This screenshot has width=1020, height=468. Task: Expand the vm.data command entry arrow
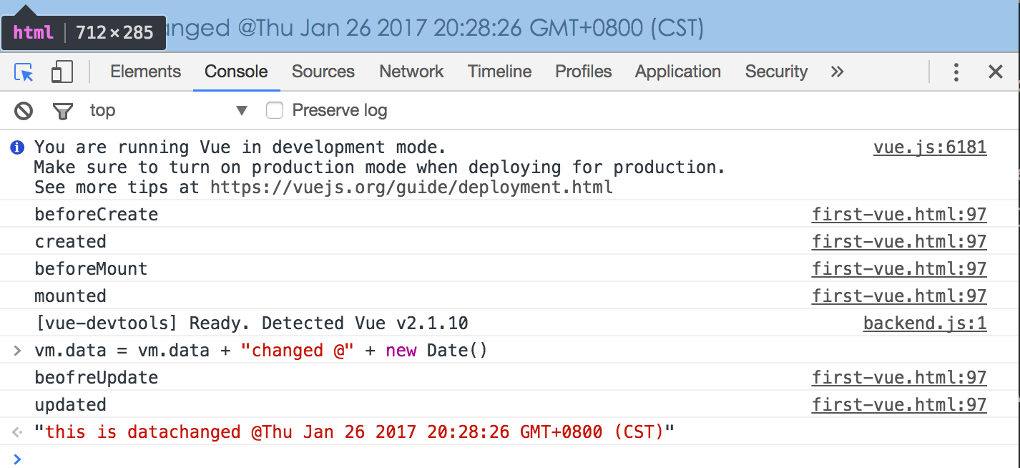18,351
